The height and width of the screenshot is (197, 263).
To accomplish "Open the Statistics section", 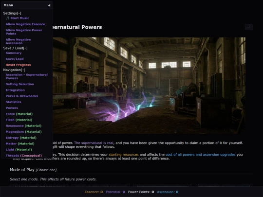I will click(x=14, y=102).
